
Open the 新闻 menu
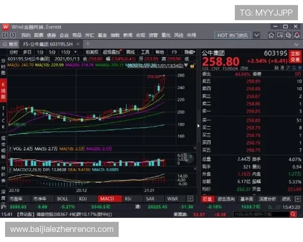pos(128,35)
